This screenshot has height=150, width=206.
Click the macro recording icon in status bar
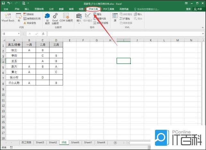(11, 147)
